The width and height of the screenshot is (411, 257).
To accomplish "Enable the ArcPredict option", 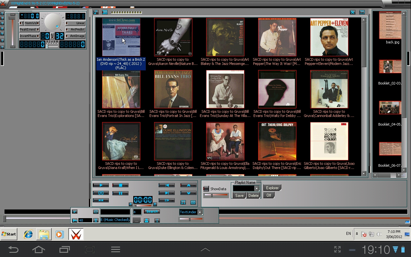I will 75,30.
